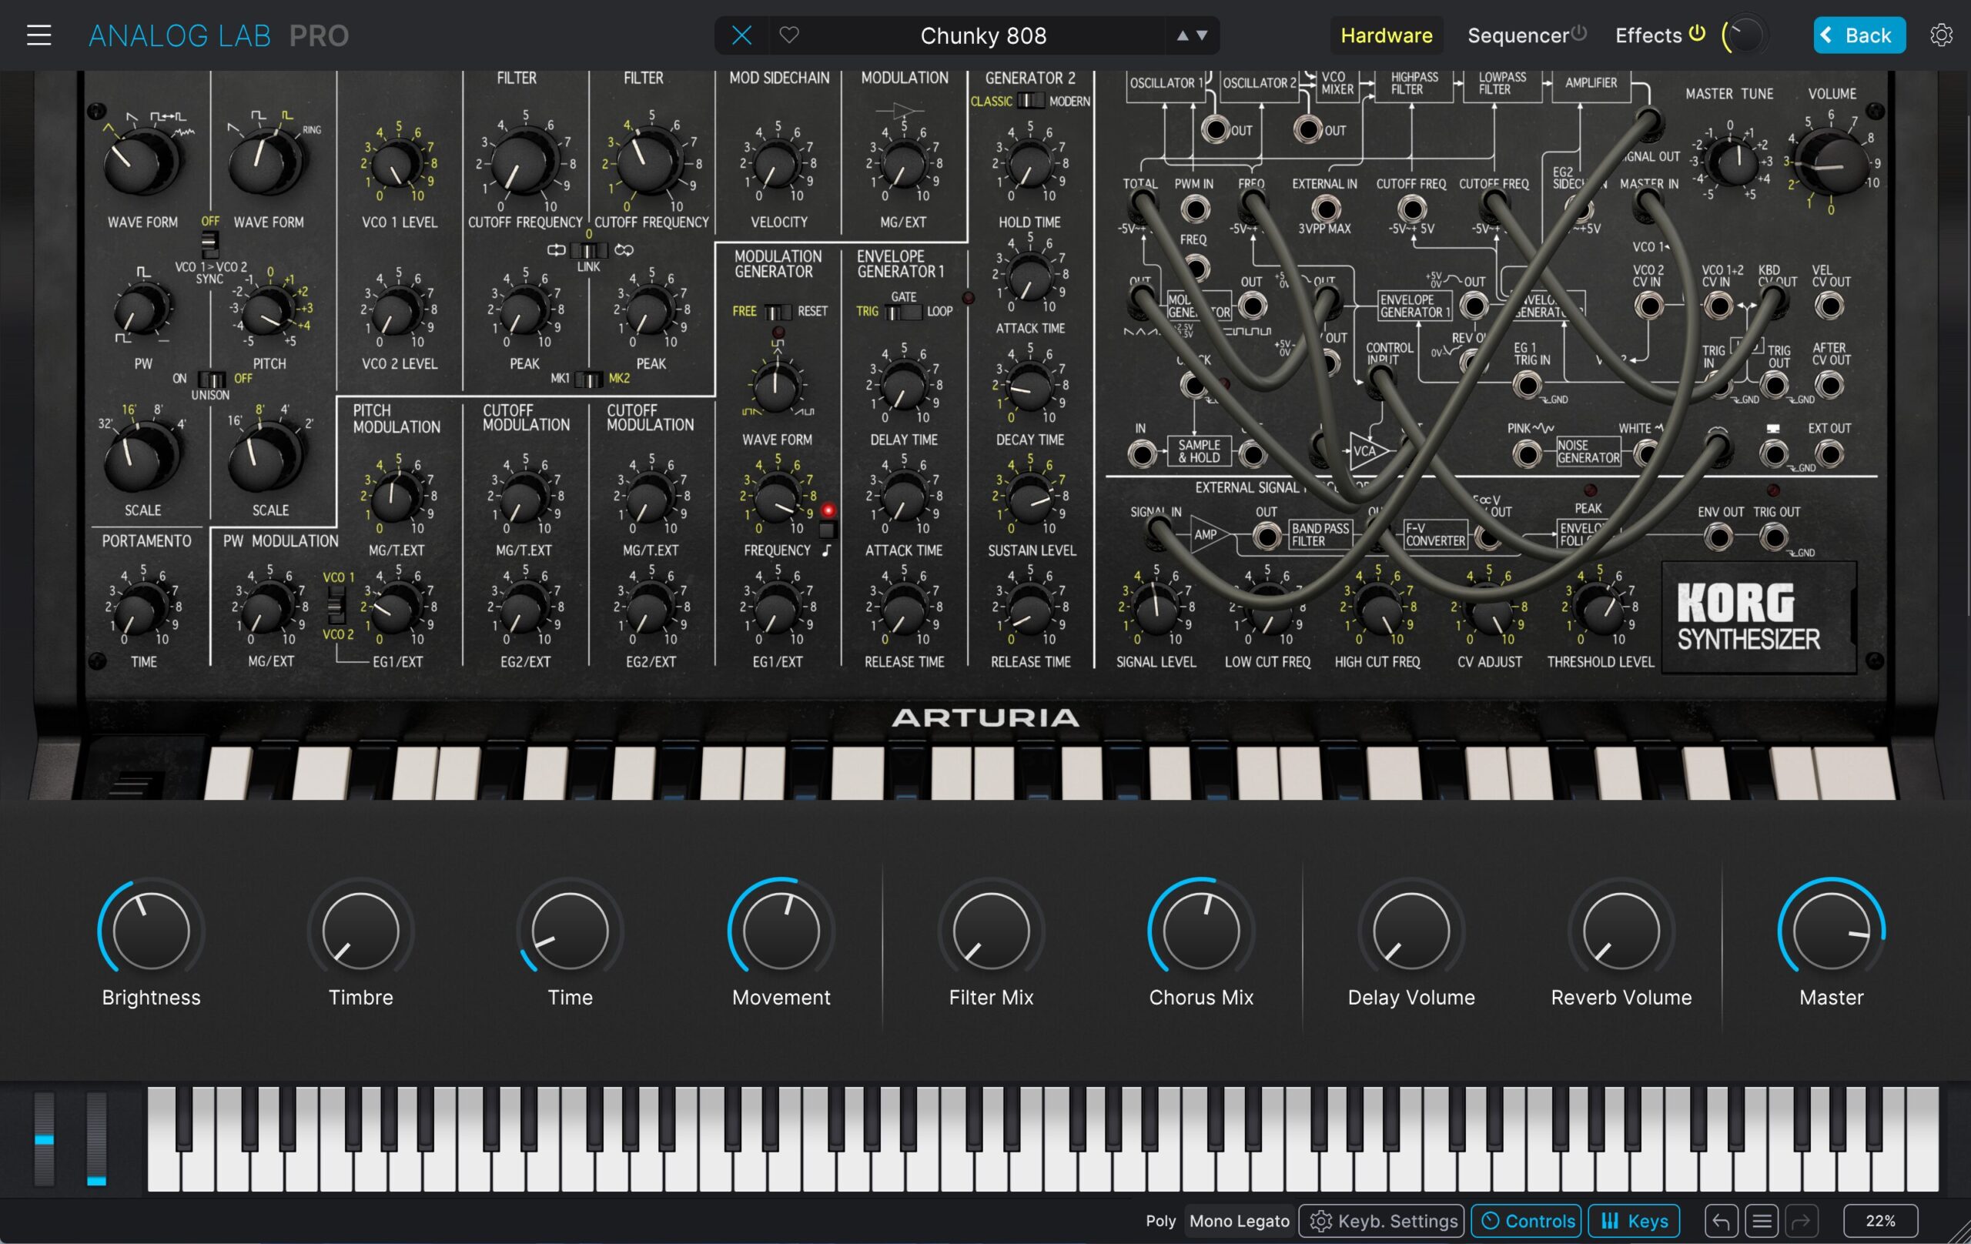Click the Master macro knob
This screenshot has height=1244, width=1971.
click(x=1831, y=931)
